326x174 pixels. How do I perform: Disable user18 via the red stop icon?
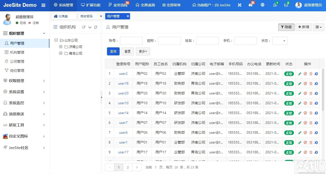(x=306, y=83)
